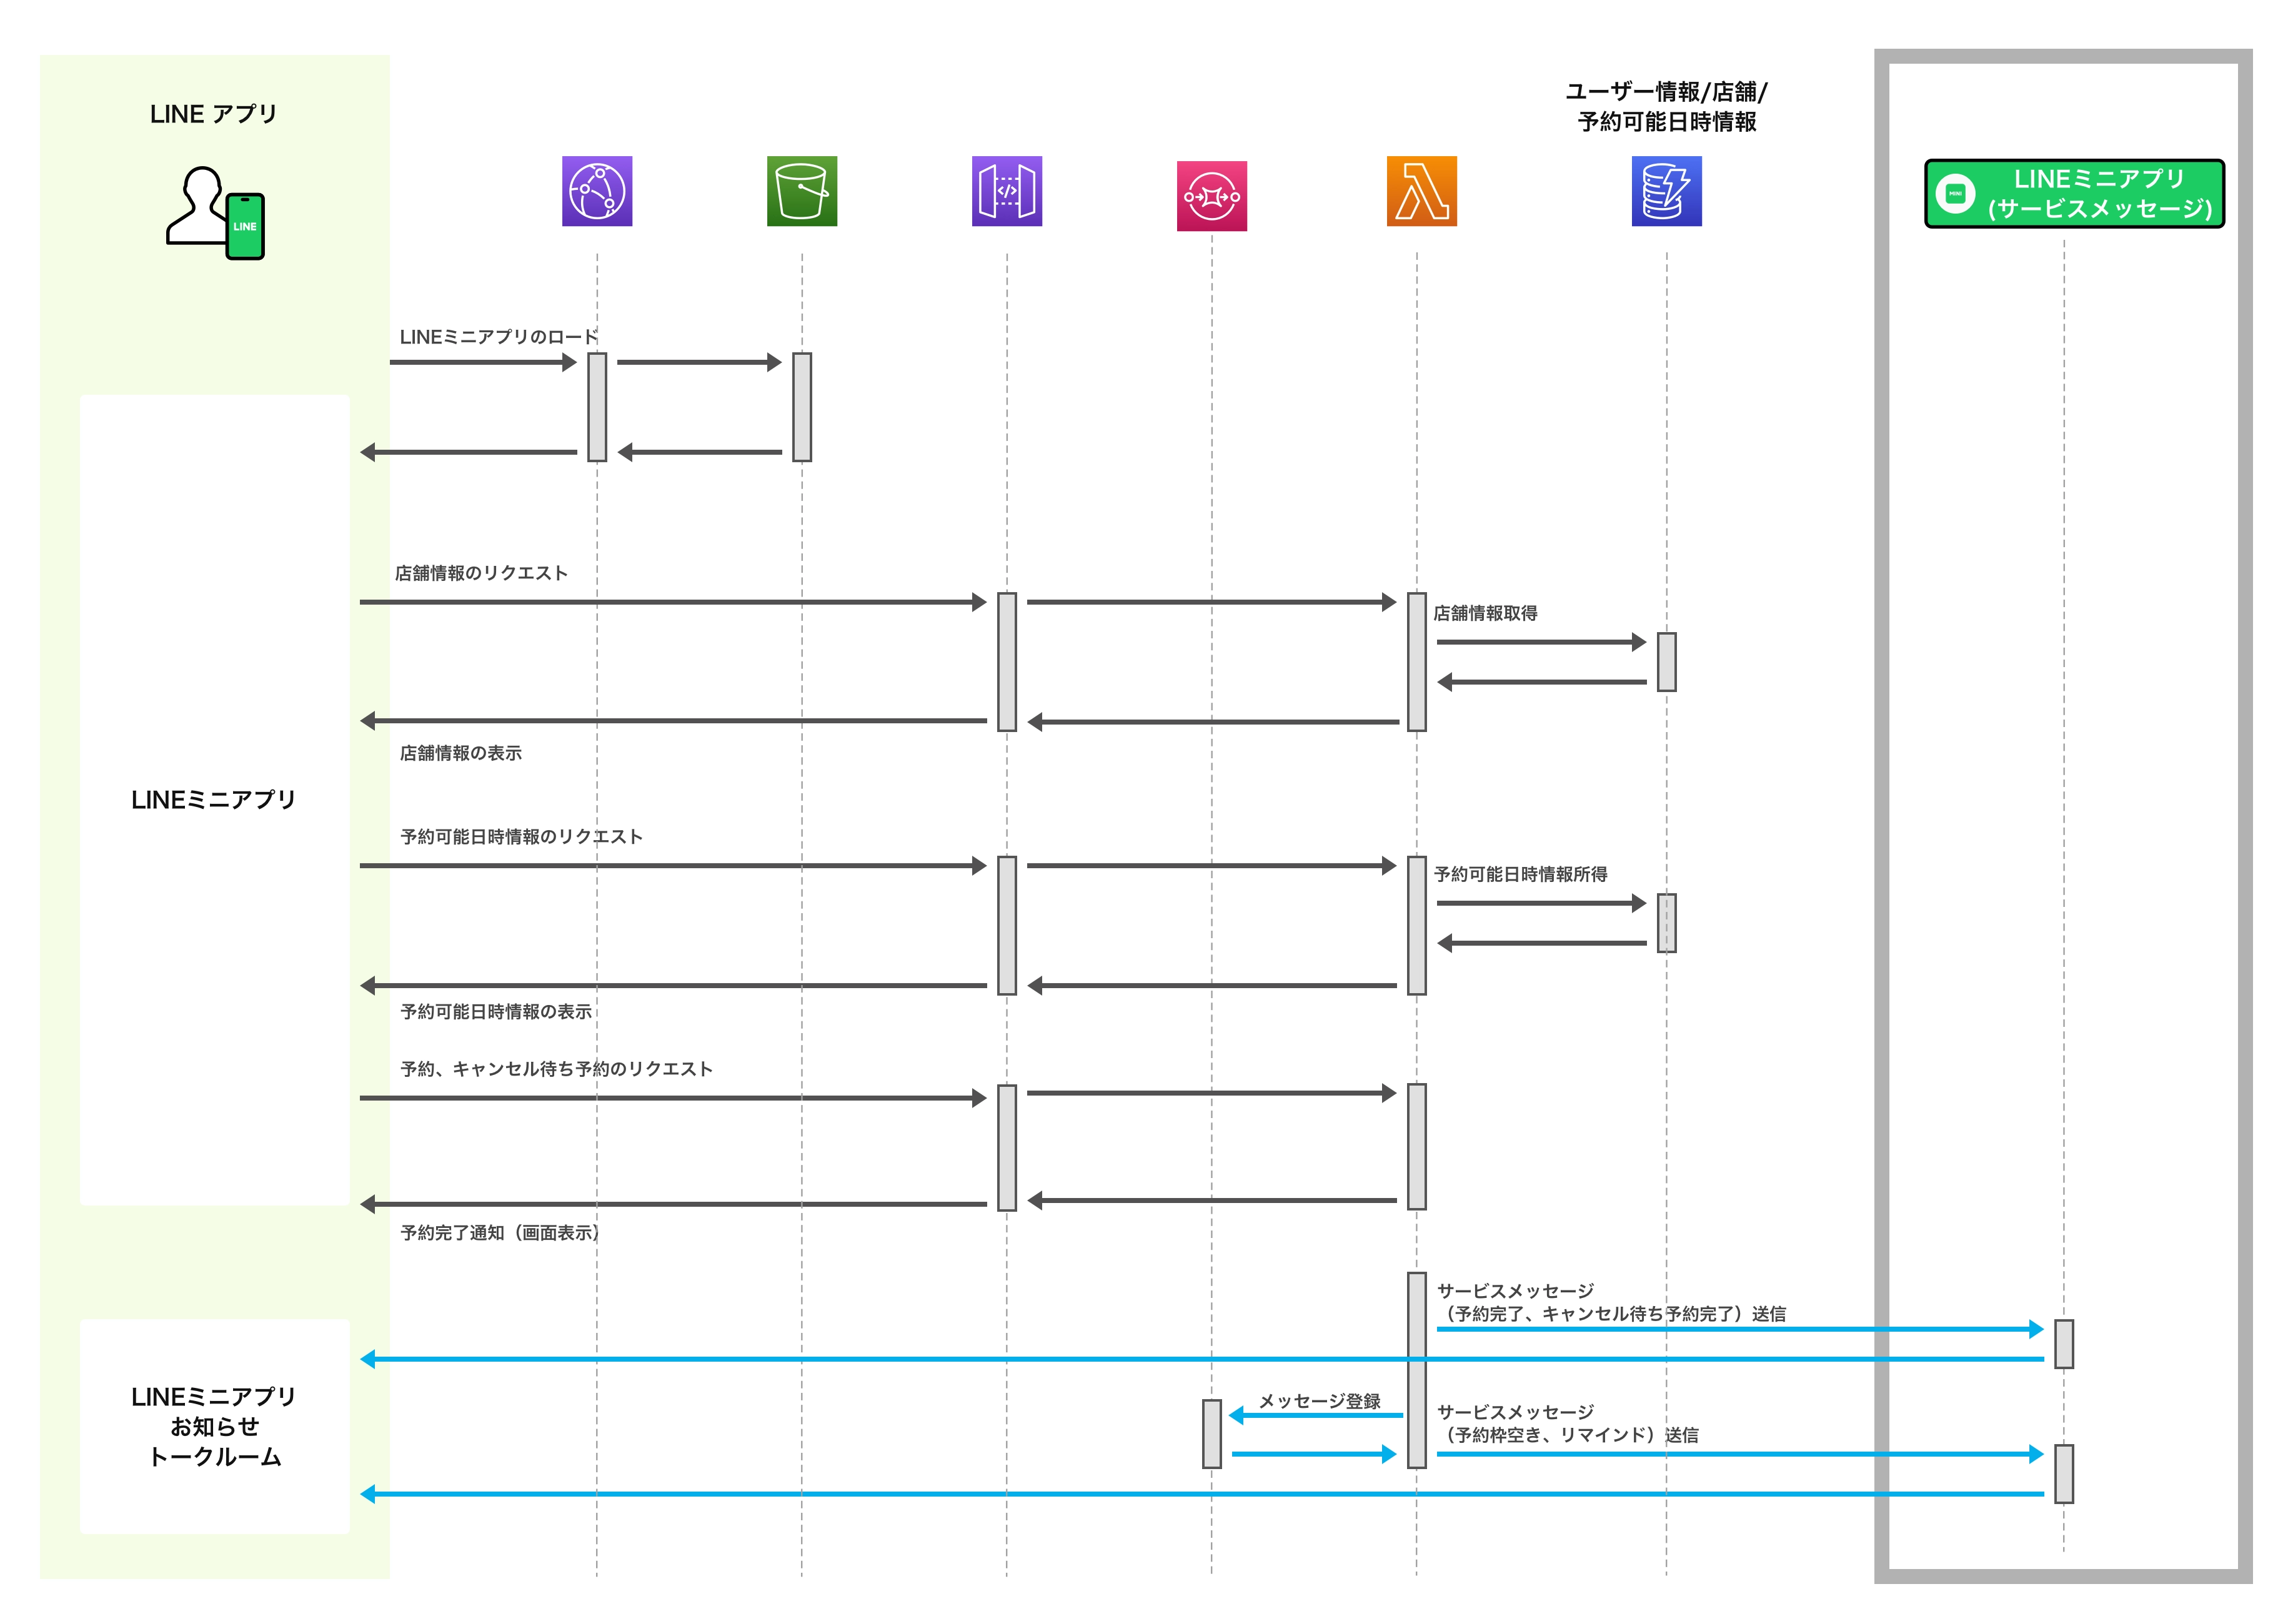Viewport: 2293px width, 1624px height.
Task: Click the LINE user with phone icon
Action: (214, 212)
